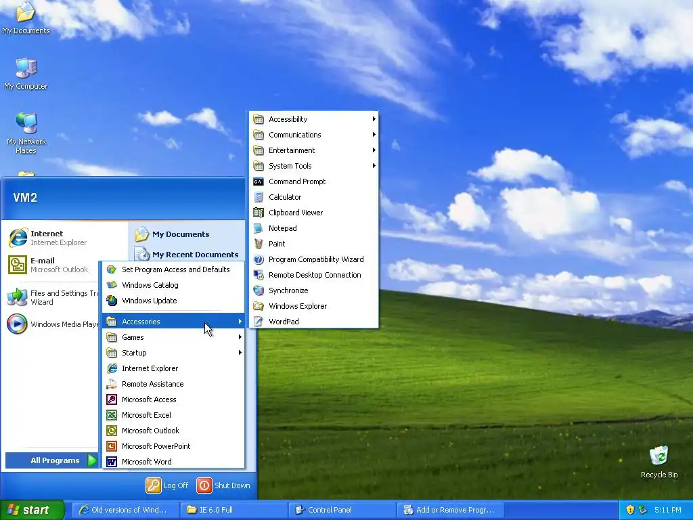Open My Recent Documents in Start menu
Viewport: 693px width, 520px height.
click(188, 255)
